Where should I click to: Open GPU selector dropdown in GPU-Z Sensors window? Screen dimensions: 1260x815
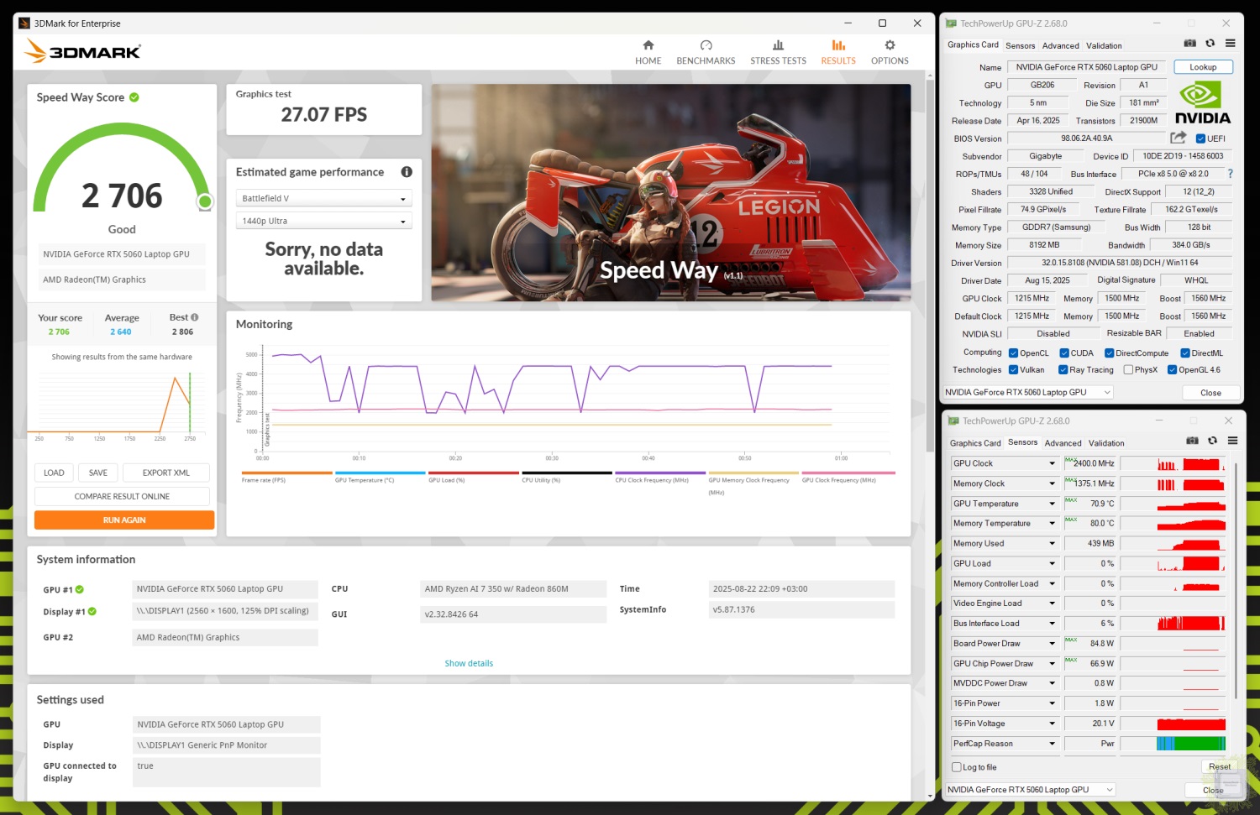tap(1030, 790)
